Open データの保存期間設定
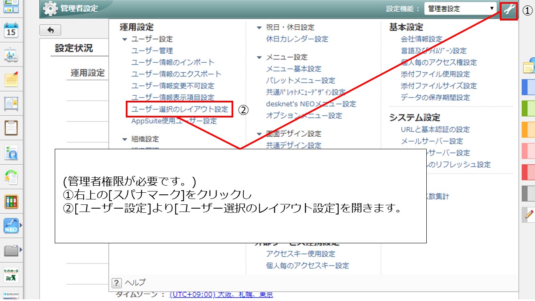 click(436, 97)
